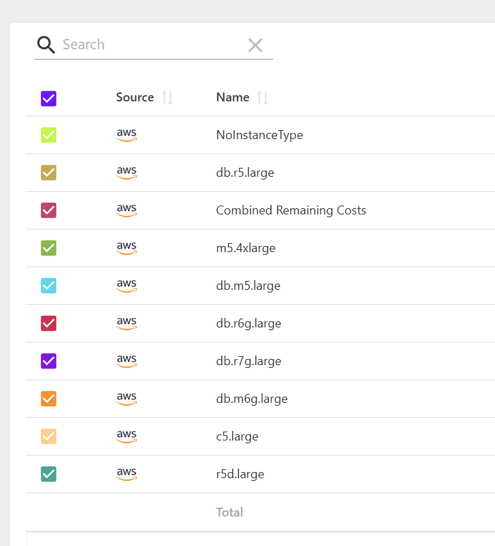Clear the search field with X icon
Screen dimensions: 495x546
(255, 45)
